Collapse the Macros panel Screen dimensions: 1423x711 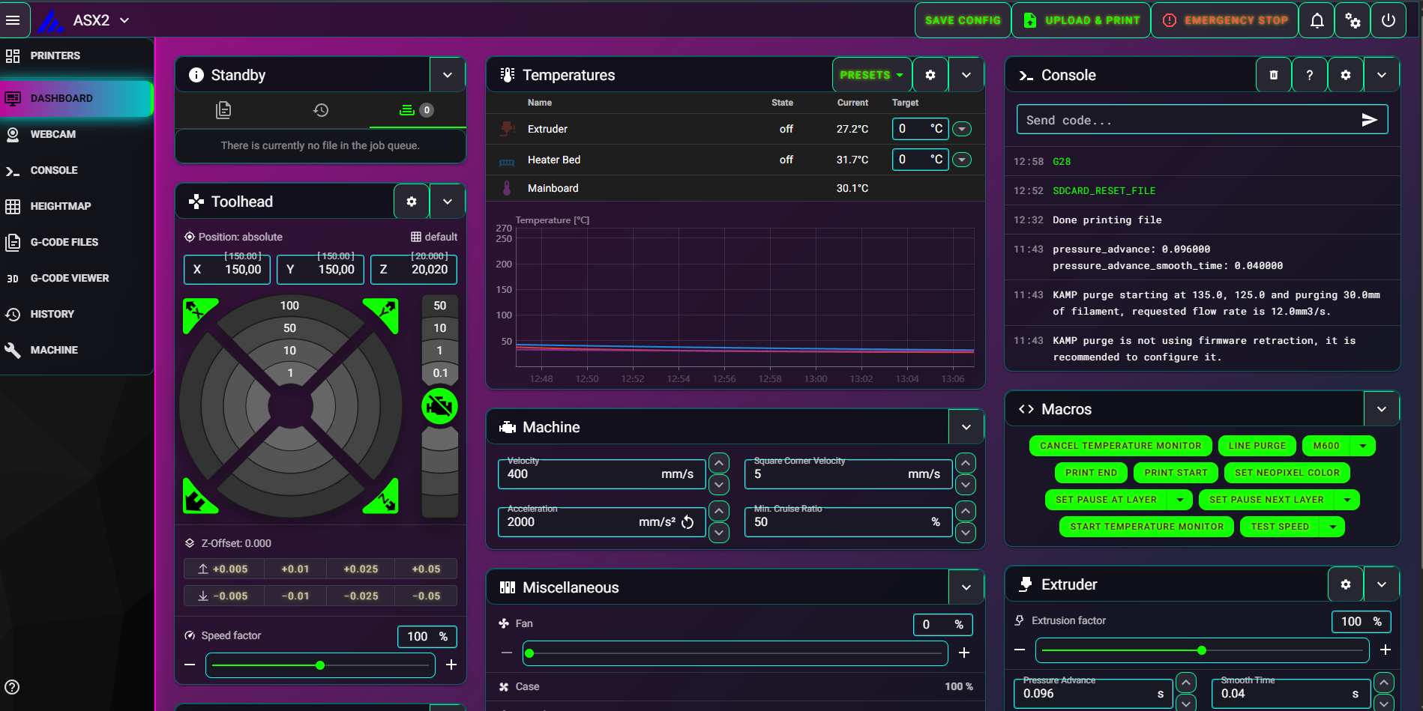pyautogui.click(x=1382, y=408)
